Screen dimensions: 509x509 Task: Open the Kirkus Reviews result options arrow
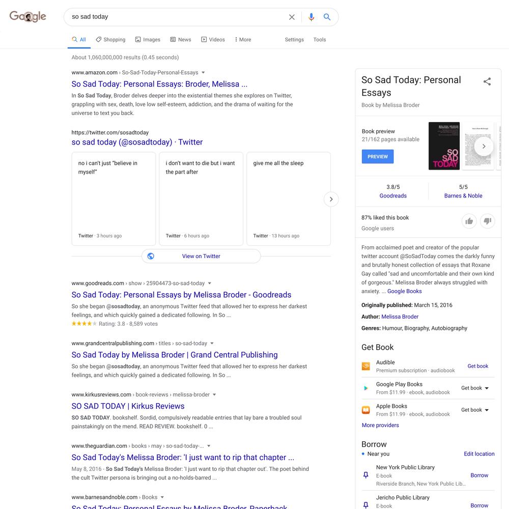214,394
